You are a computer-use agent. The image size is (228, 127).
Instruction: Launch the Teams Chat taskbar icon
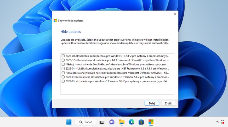pos(112,122)
